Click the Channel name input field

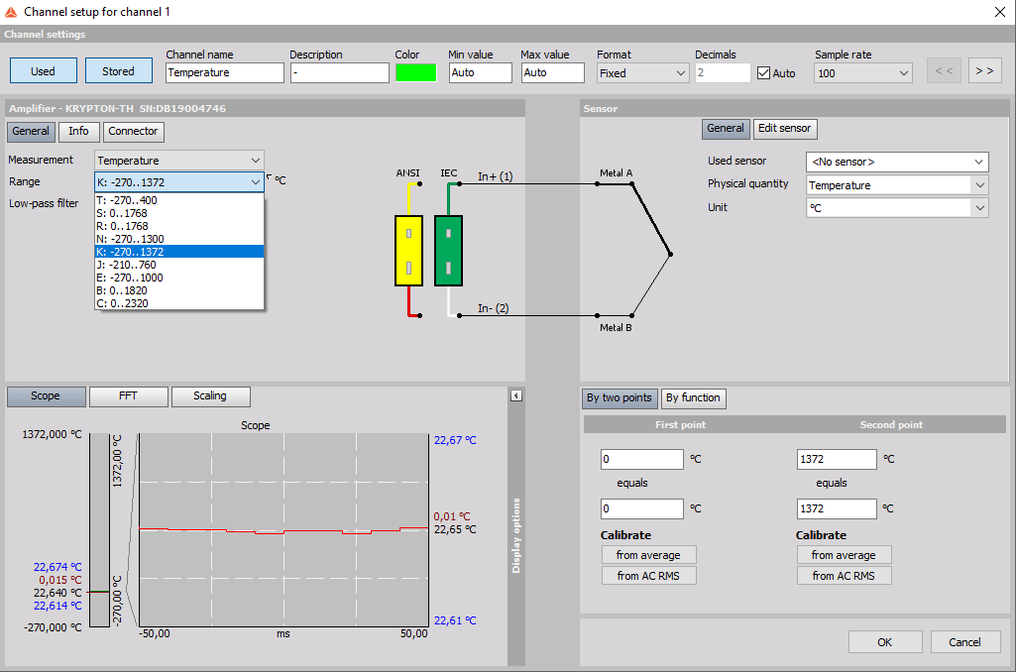tap(225, 72)
